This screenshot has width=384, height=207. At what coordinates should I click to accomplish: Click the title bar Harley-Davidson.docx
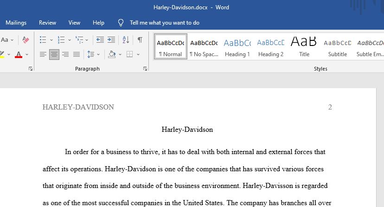tap(180, 7)
